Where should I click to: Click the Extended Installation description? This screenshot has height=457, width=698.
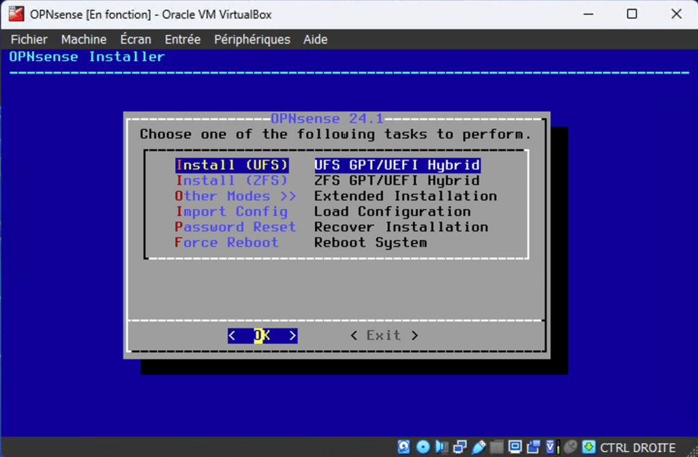(406, 196)
